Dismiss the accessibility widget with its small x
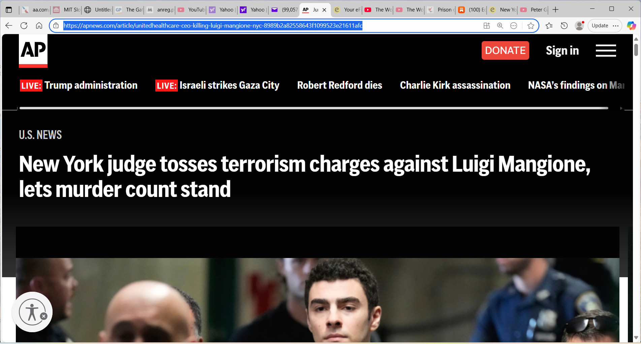This screenshot has width=641, height=344. point(44,316)
